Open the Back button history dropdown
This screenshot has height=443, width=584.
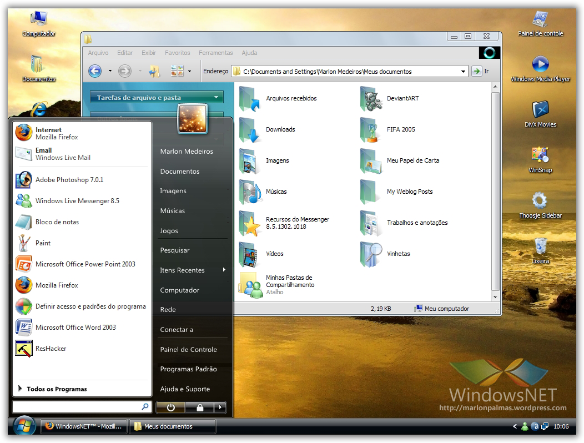click(109, 71)
